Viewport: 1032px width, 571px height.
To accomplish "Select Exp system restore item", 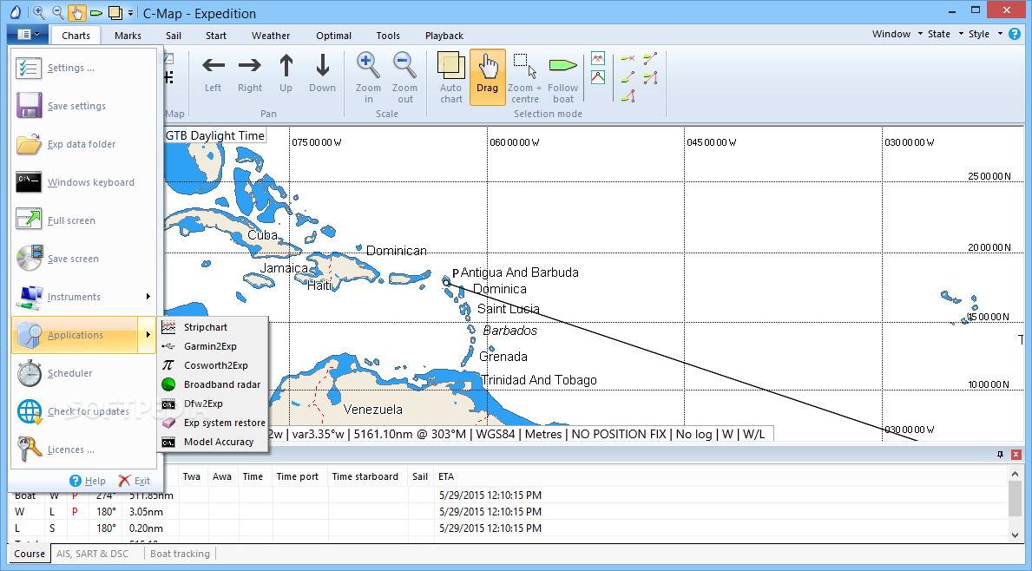I will tap(213, 423).
